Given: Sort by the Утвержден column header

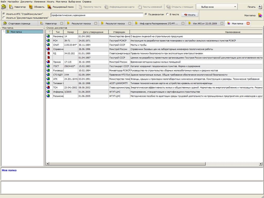Looking at the screenshot, I should [x=119, y=32].
